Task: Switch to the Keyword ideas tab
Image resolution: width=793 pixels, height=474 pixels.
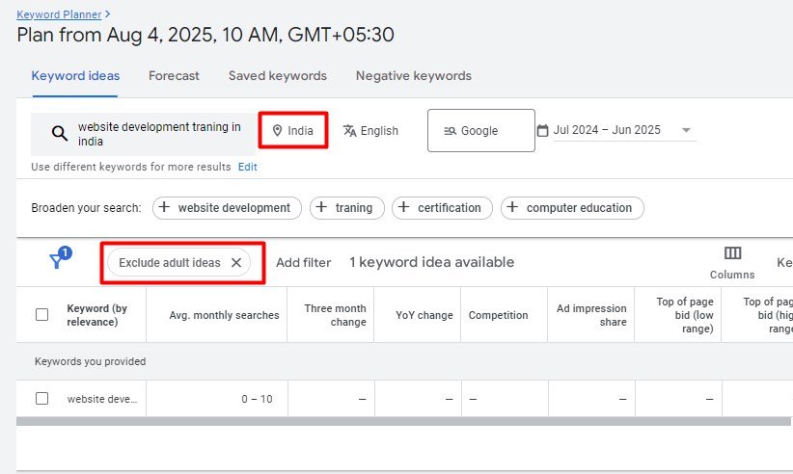Action: 75,76
